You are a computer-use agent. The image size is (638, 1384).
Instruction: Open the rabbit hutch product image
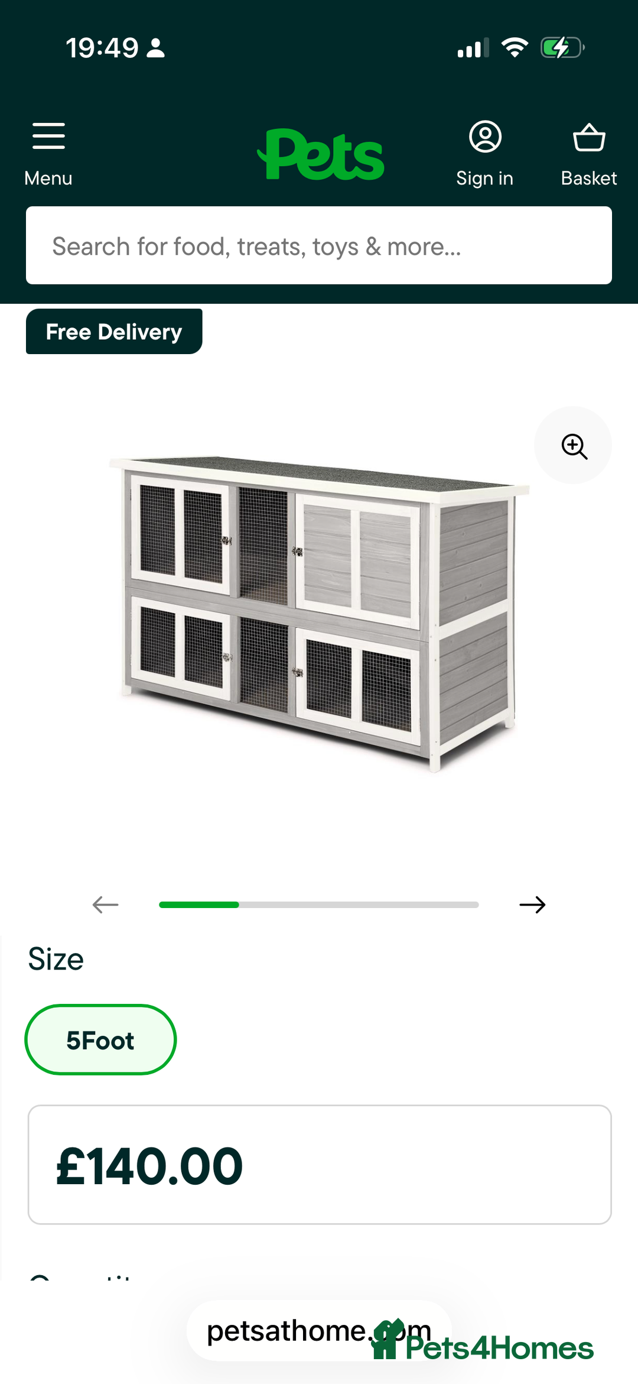coord(319,612)
